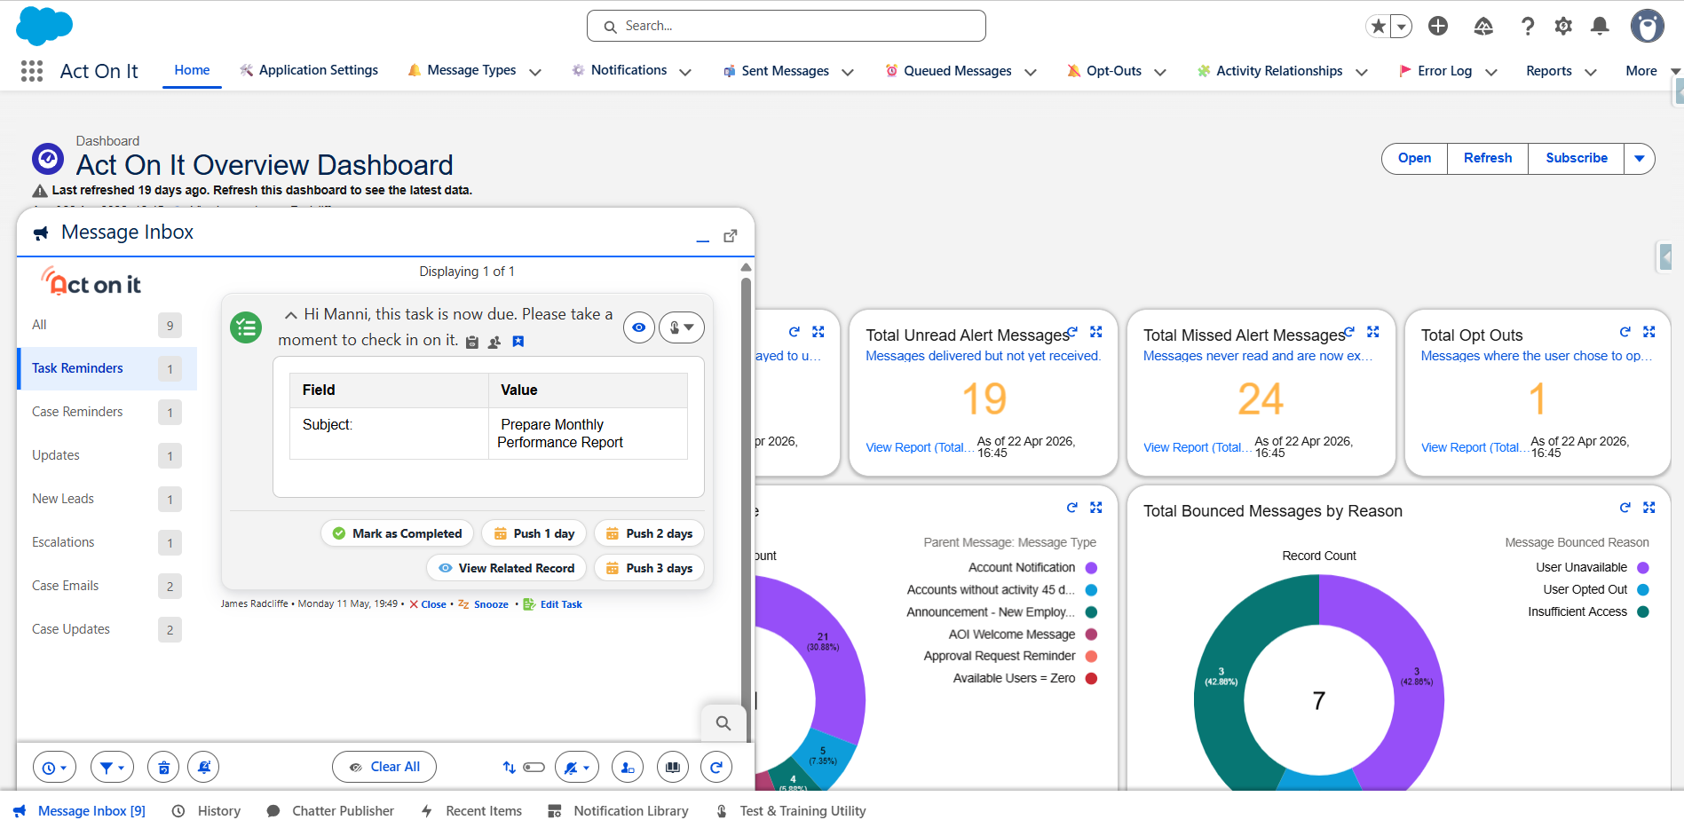This screenshot has width=1684, height=828.
Task: Open the notifications bell
Action: click(x=1600, y=27)
